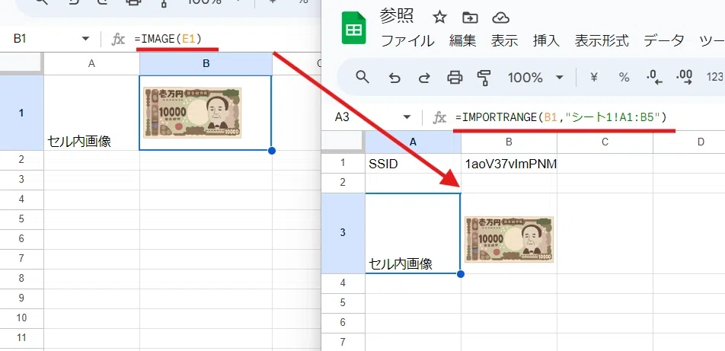Screen dimensions: 725x351
Task: Click the =IMAGE(E1) formula bar
Action: click(x=168, y=39)
